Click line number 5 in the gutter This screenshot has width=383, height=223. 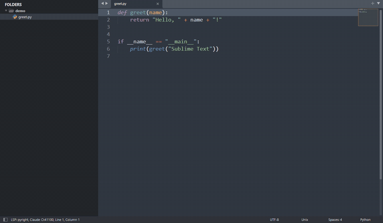pos(108,41)
